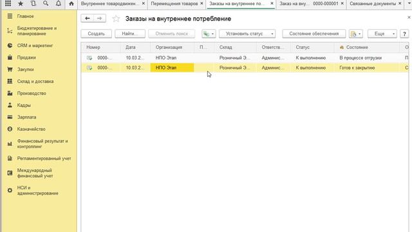Open the Главное section

point(26,16)
